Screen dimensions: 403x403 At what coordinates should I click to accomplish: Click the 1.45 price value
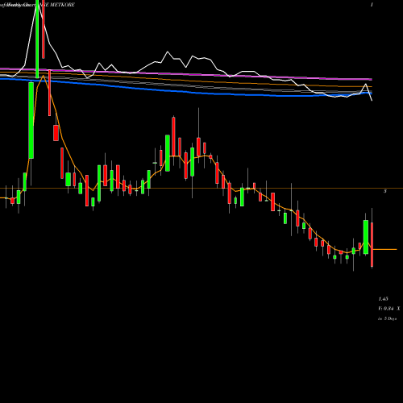coord(383,299)
